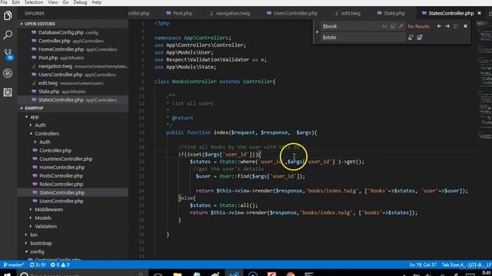Open the Selection menu
492x276 pixels.
point(34,2)
